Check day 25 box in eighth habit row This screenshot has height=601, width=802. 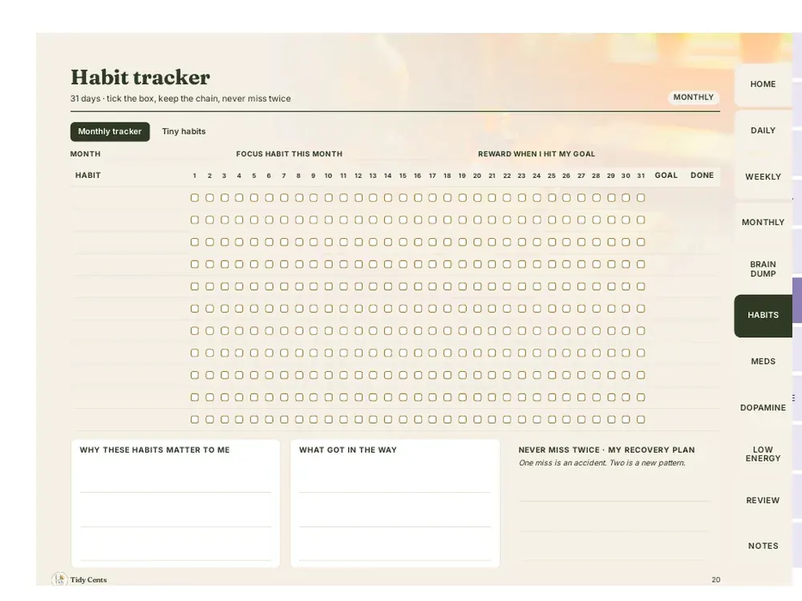tap(552, 353)
